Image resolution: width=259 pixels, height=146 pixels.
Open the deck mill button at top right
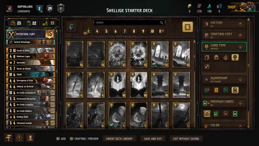(188, 27)
